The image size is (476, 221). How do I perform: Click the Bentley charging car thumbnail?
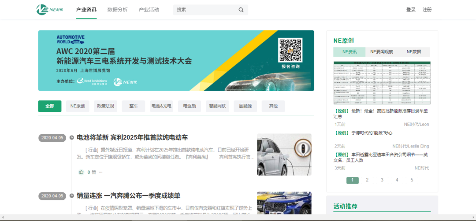point(284,155)
